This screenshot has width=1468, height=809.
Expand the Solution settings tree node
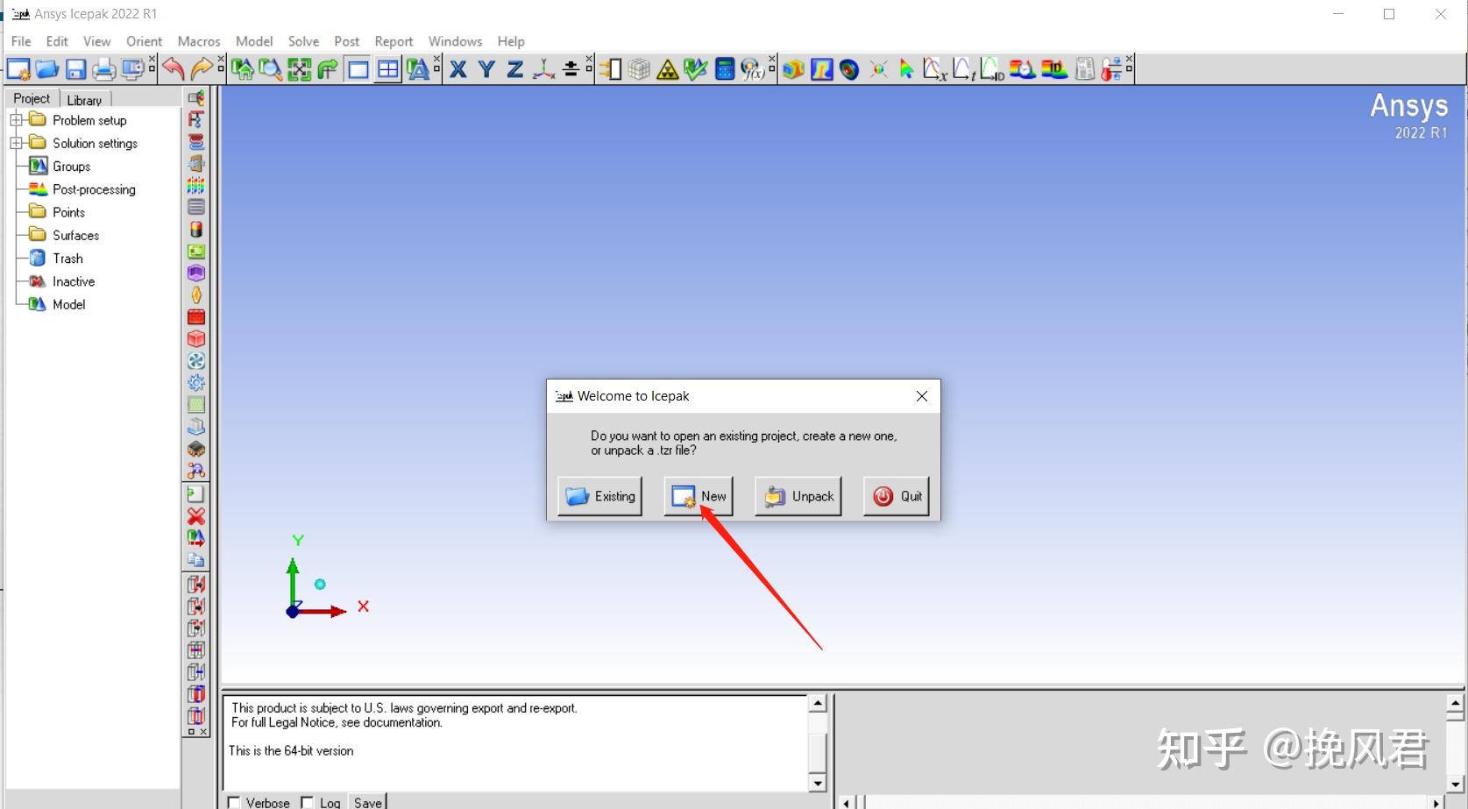click(16, 143)
